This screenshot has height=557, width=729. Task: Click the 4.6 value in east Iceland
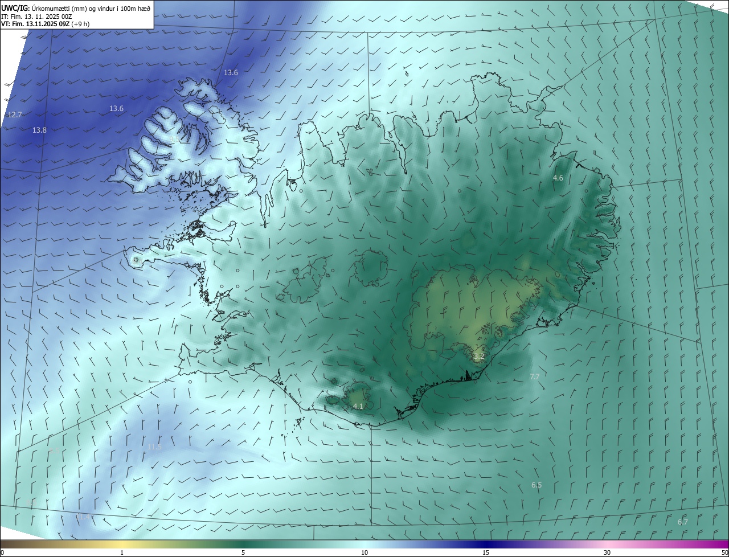coord(558,178)
